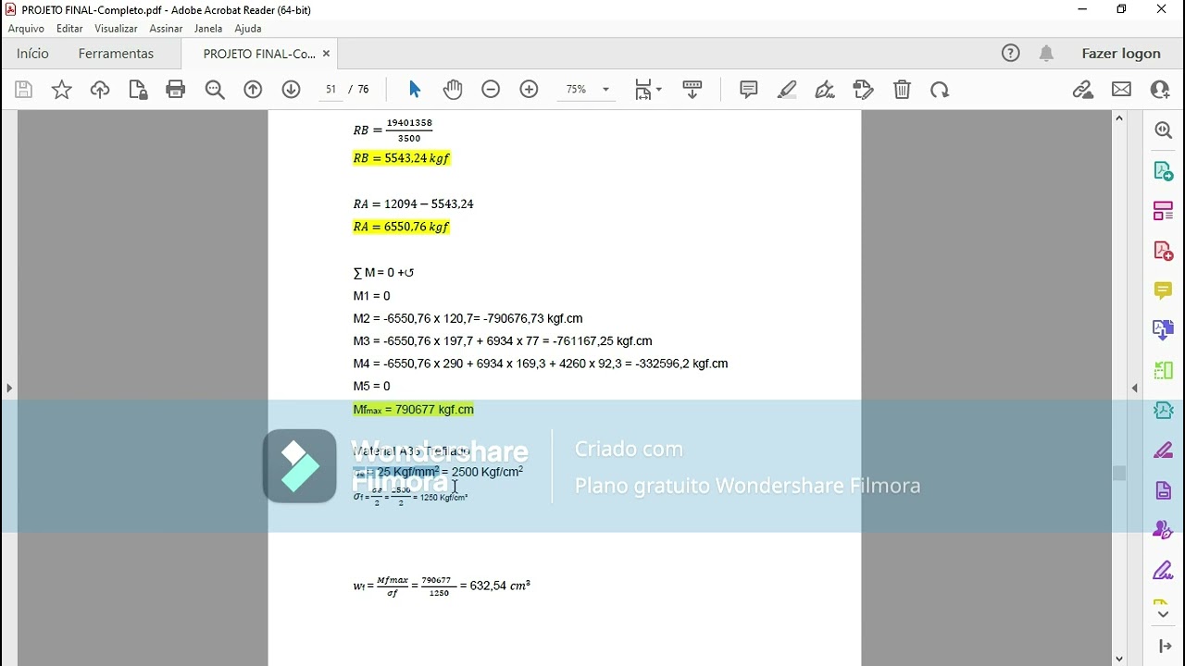Add this file to starred favorites
Screen dimensions: 1185x666
(x=62, y=90)
